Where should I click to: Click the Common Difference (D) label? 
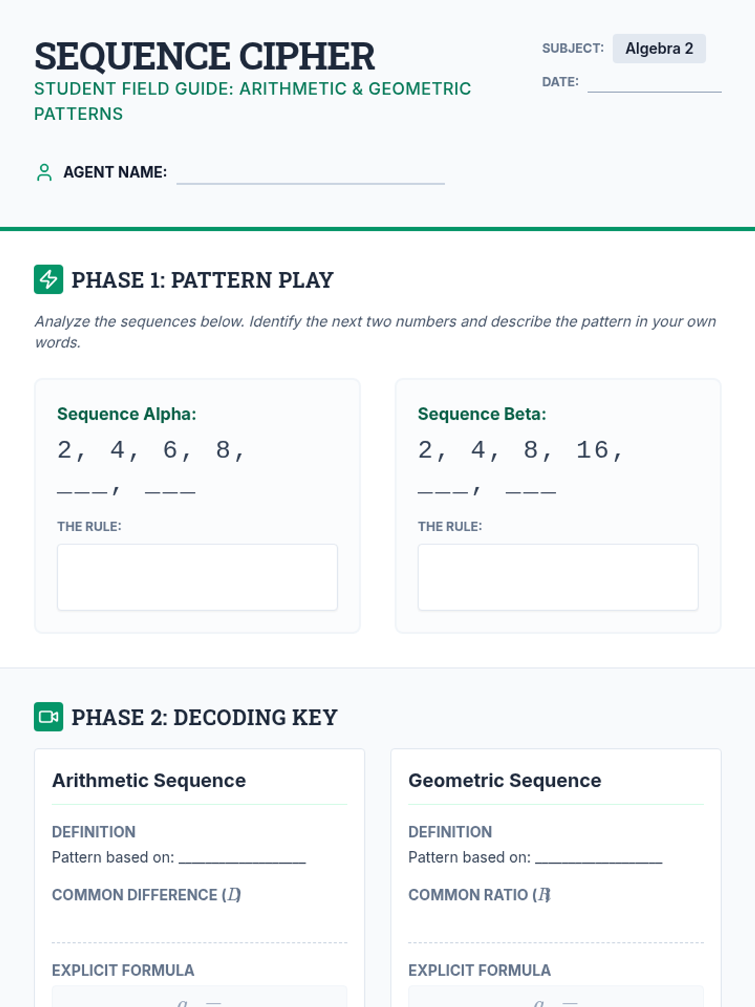click(x=146, y=895)
